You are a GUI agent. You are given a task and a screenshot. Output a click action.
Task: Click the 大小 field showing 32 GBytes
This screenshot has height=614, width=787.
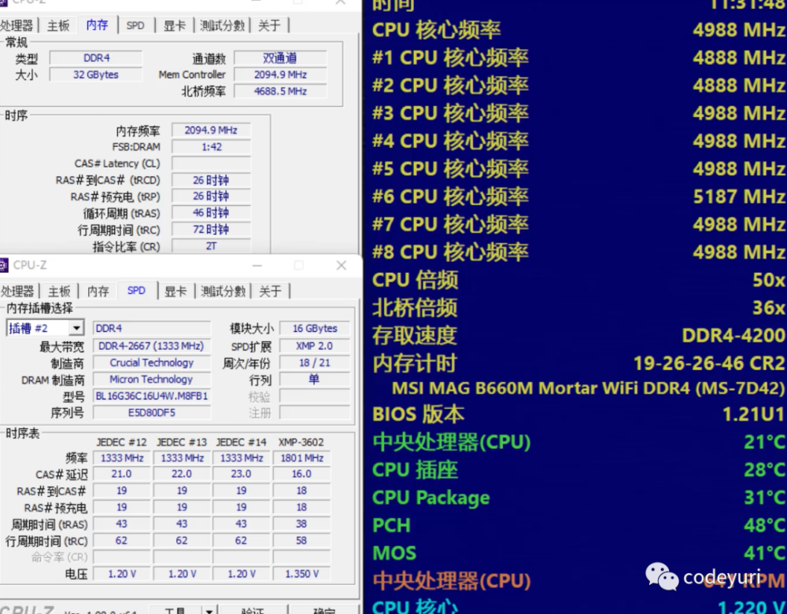click(96, 75)
